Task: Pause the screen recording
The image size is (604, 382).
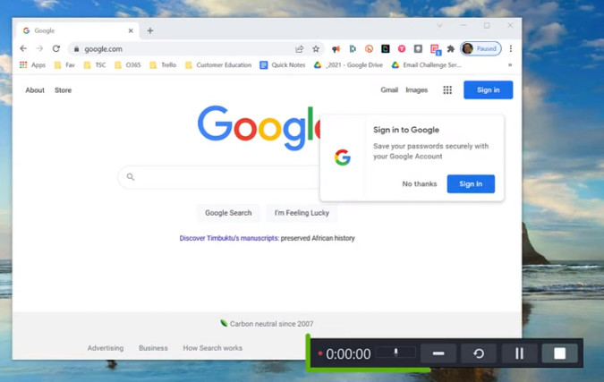Action: (519, 353)
